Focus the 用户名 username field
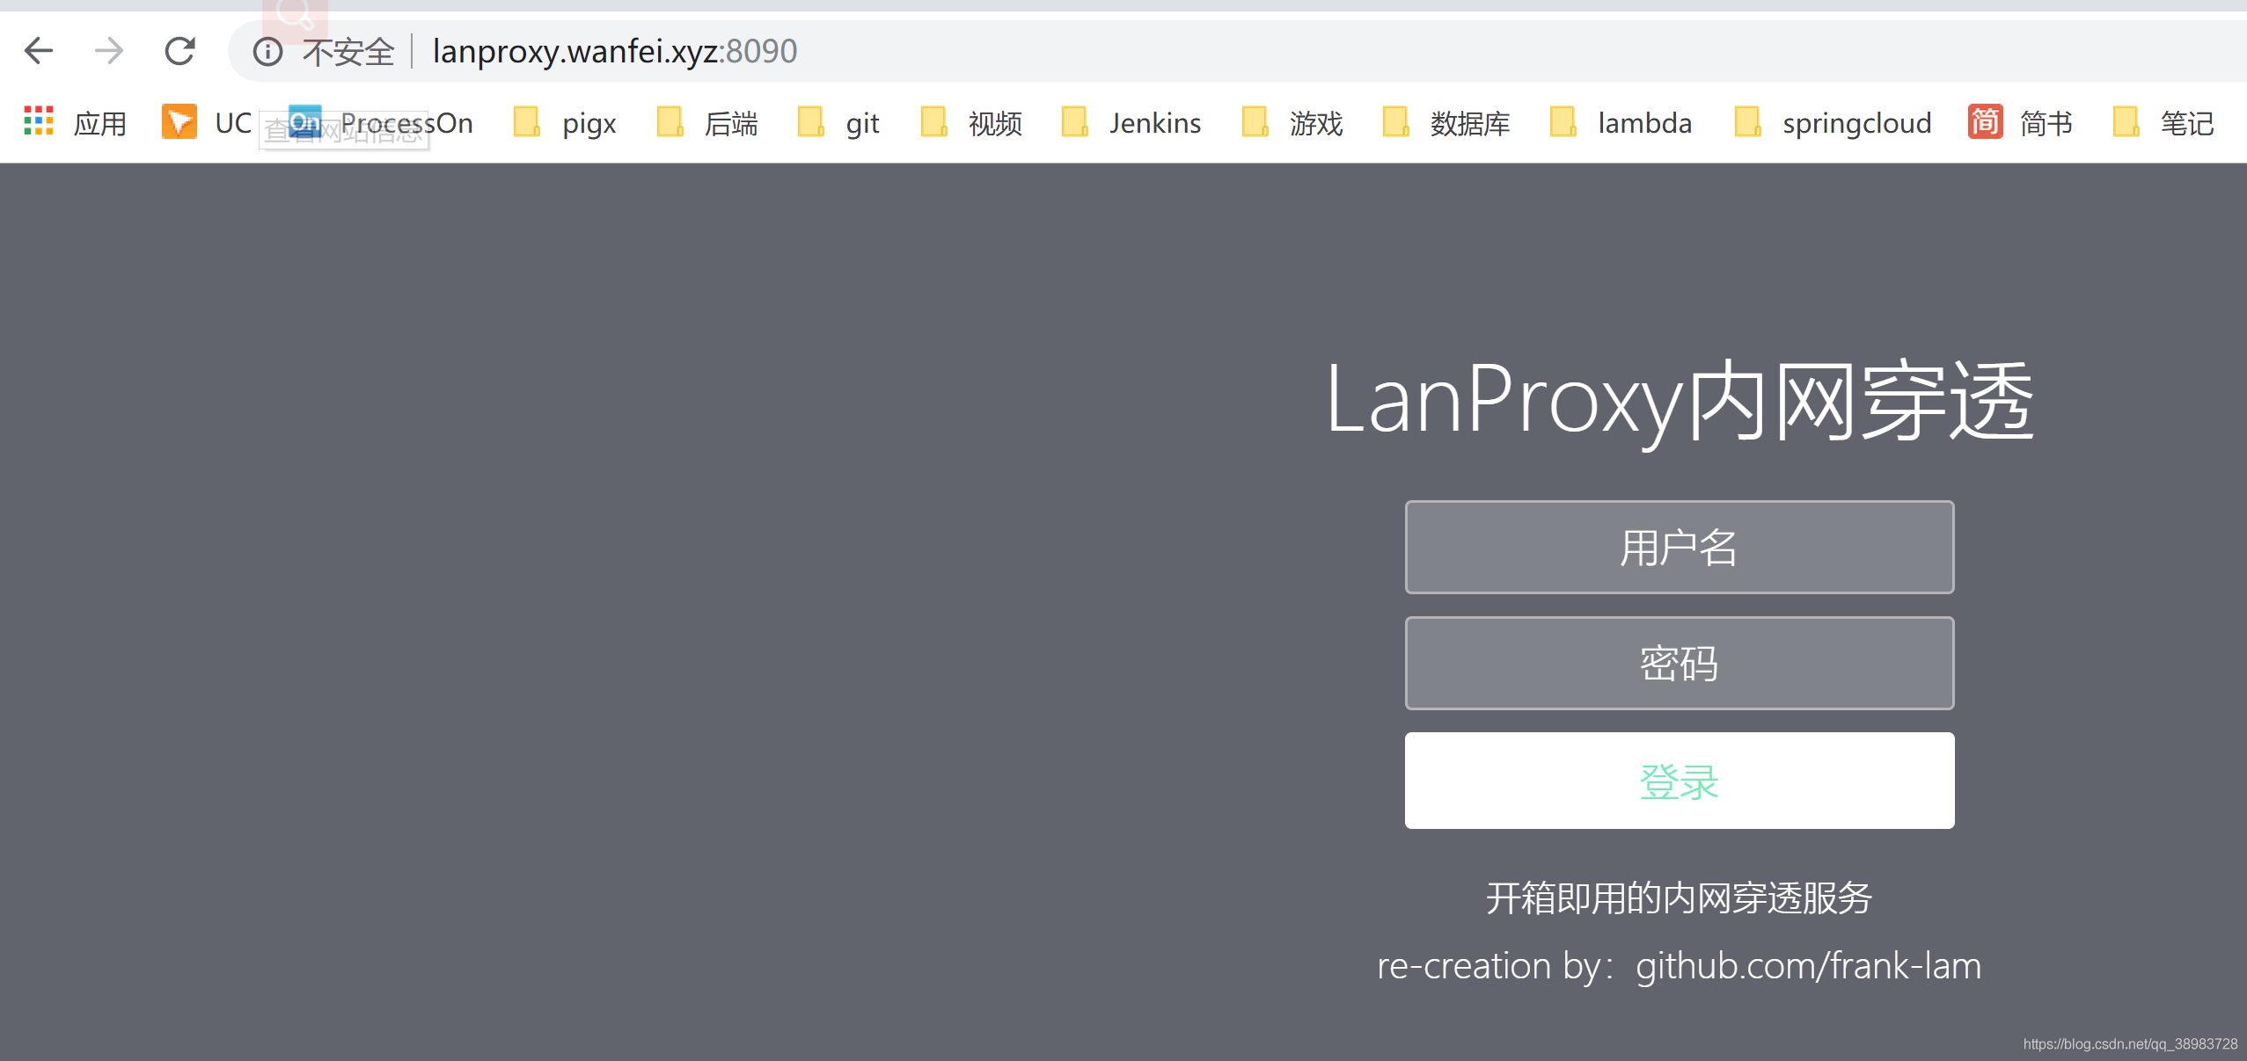This screenshot has height=1061, width=2247. [x=1679, y=547]
